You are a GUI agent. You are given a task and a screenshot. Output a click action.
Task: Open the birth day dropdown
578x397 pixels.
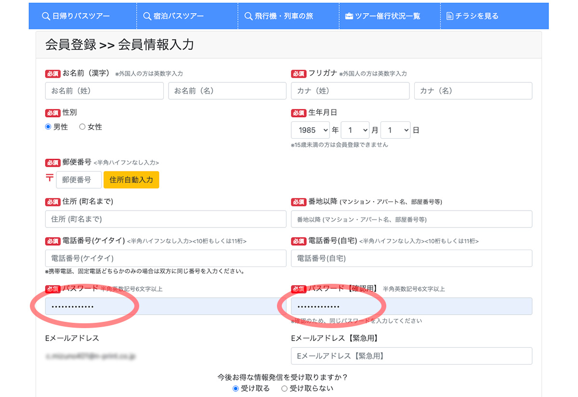coord(395,130)
